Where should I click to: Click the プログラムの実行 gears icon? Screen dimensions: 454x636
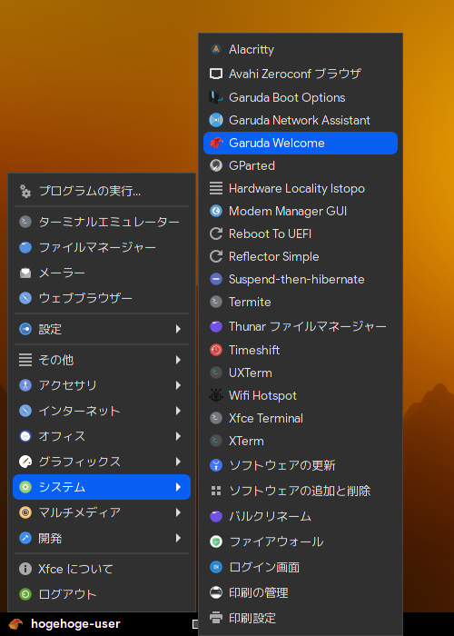(25, 191)
